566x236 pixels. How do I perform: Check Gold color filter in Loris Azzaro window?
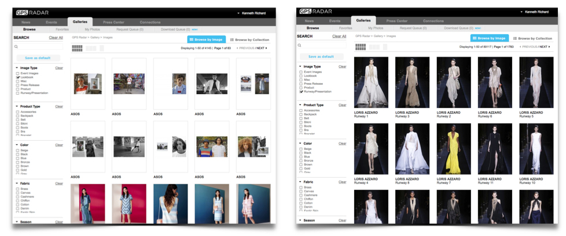click(x=301, y=168)
